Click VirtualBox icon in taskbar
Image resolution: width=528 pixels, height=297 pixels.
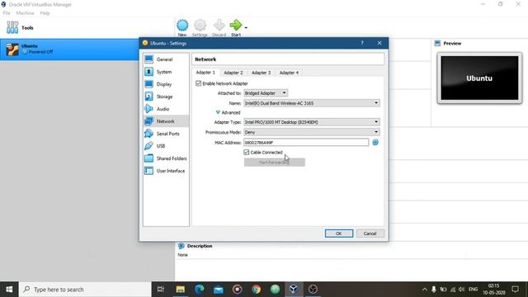click(x=294, y=290)
